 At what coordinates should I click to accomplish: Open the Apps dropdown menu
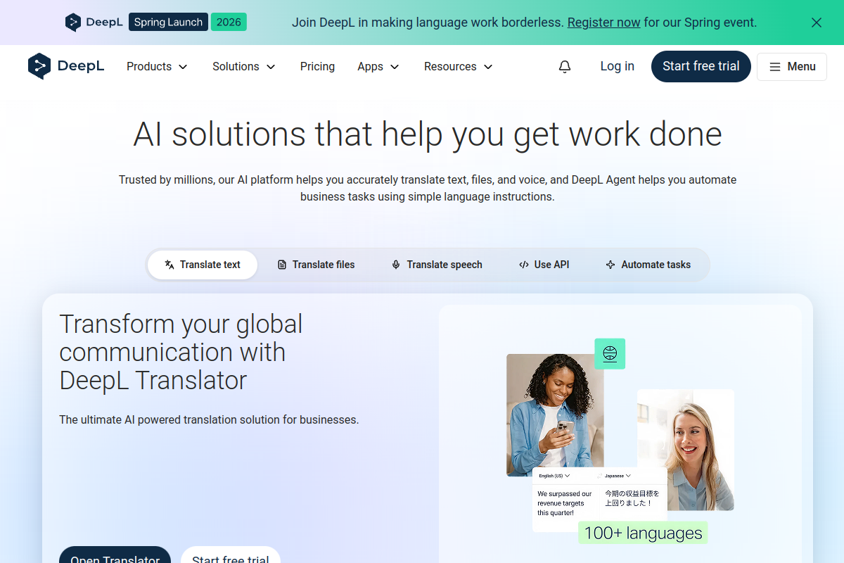point(378,67)
